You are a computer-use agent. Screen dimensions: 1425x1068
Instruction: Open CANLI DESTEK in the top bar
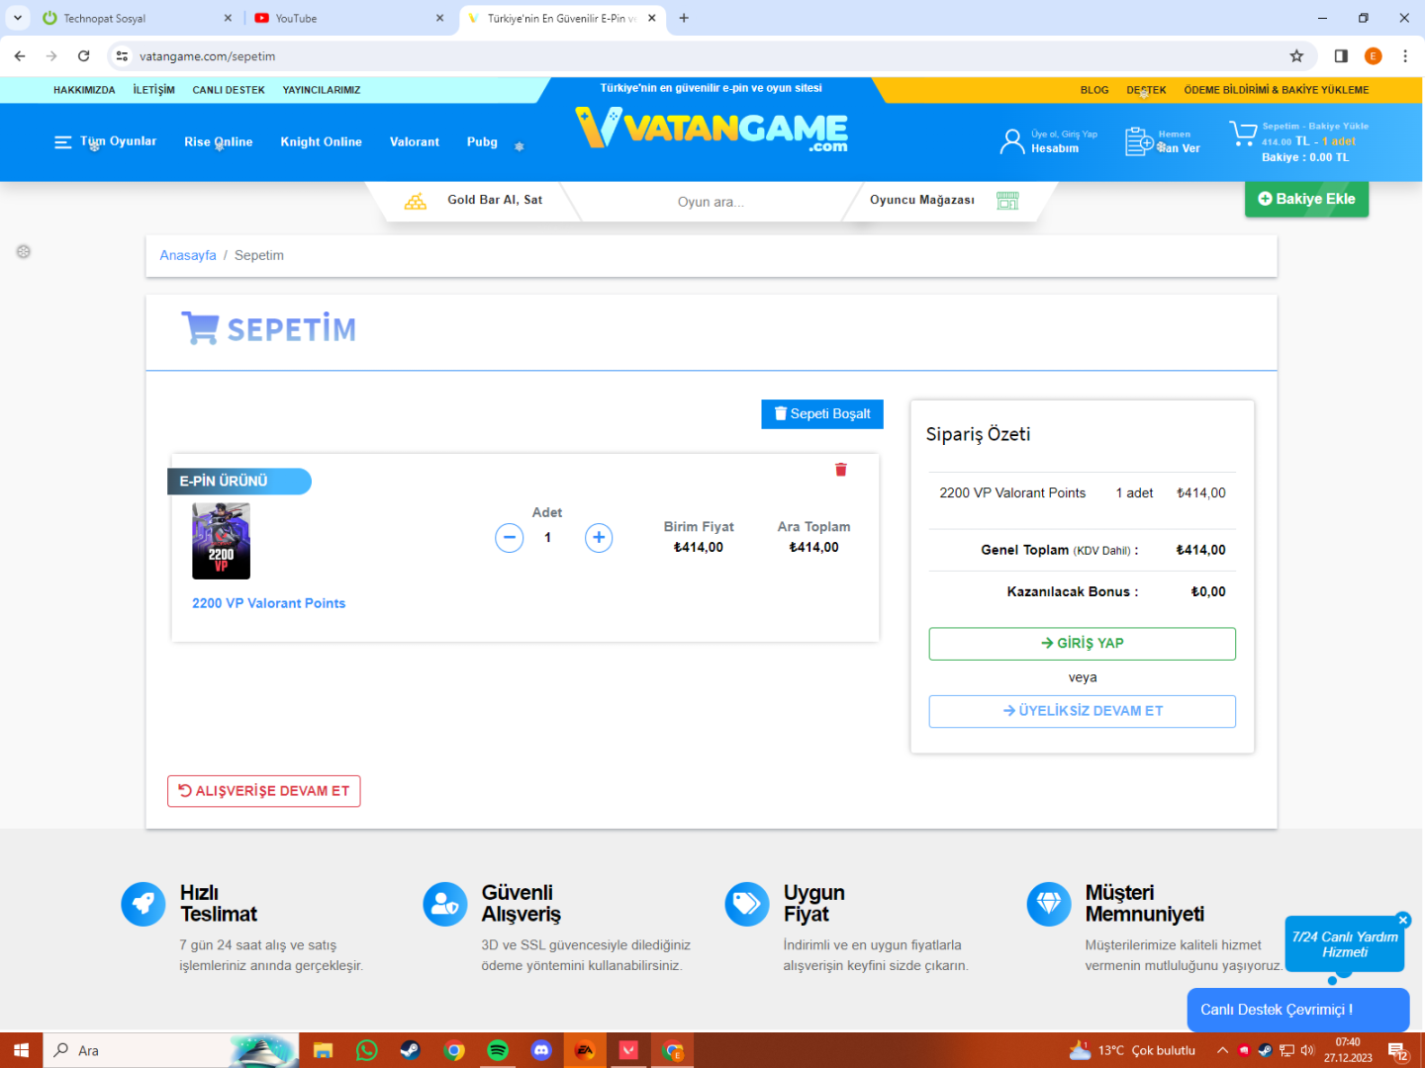(x=229, y=90)
